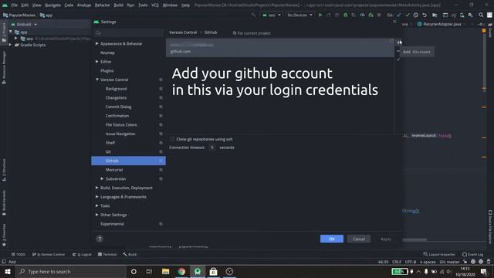This screenshot has height=278, width=494.
Task: Open the Build menu
Action: coord(118,5)
